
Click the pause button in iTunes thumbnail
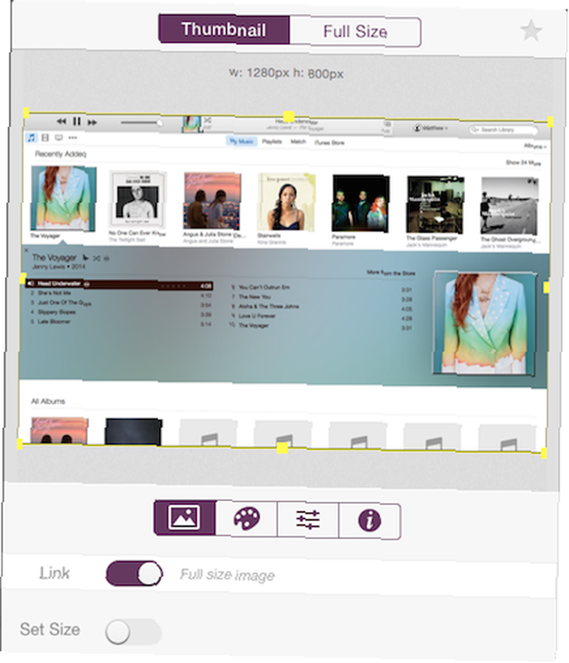click(76, 122)
